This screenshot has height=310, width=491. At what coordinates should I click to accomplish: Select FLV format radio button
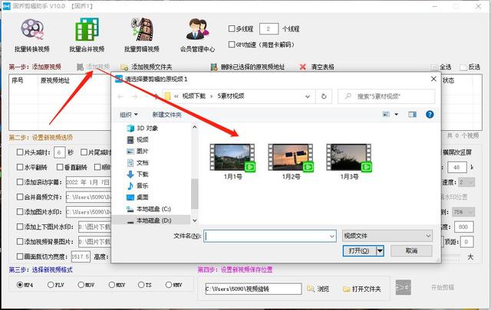pyautogui.click(x=51, y=285)
